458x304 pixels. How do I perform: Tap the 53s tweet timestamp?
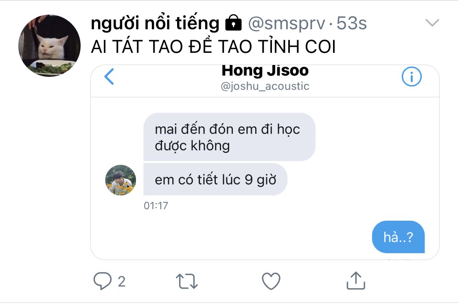click(x=352, y=23)
